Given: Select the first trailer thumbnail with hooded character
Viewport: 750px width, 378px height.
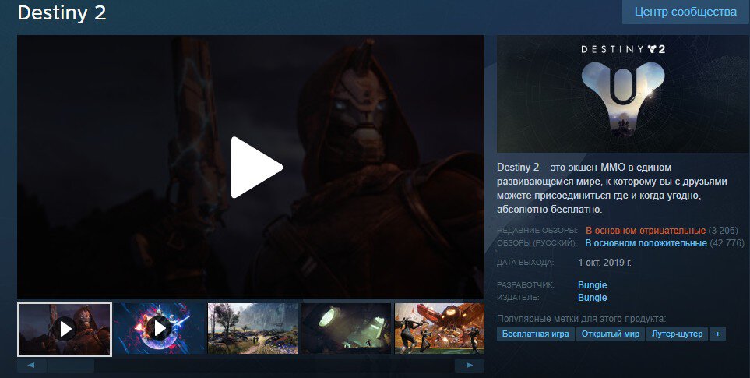Looking at the screenshot, I should tap(65, 329).
